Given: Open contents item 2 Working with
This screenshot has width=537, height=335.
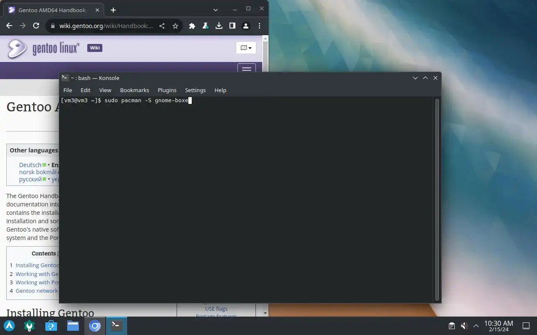Looking at the screenshot, I should (37, 274).
